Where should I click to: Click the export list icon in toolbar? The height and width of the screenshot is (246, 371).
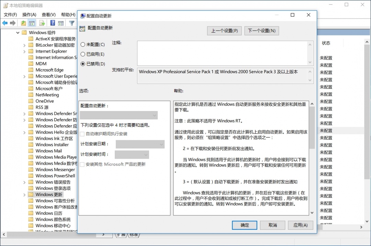[41, 23]
